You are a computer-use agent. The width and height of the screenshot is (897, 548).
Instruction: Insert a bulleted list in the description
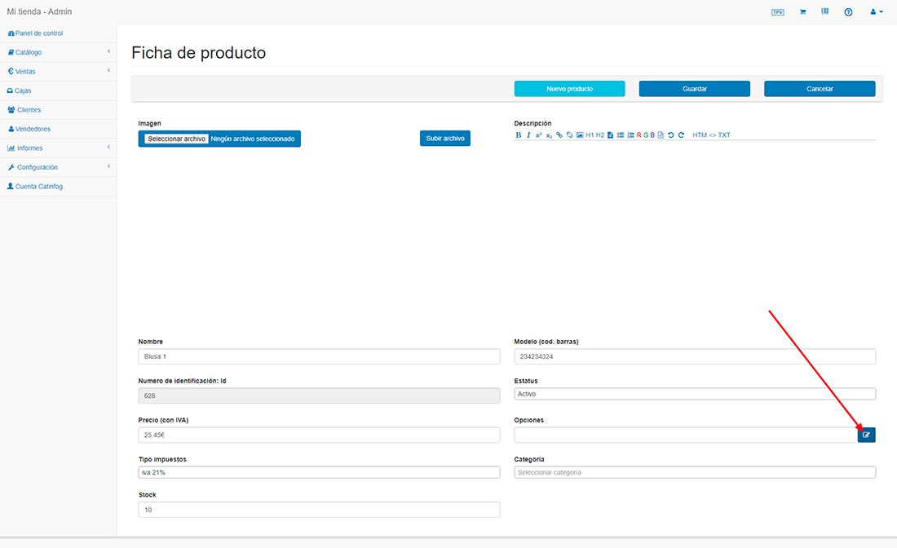621,135
